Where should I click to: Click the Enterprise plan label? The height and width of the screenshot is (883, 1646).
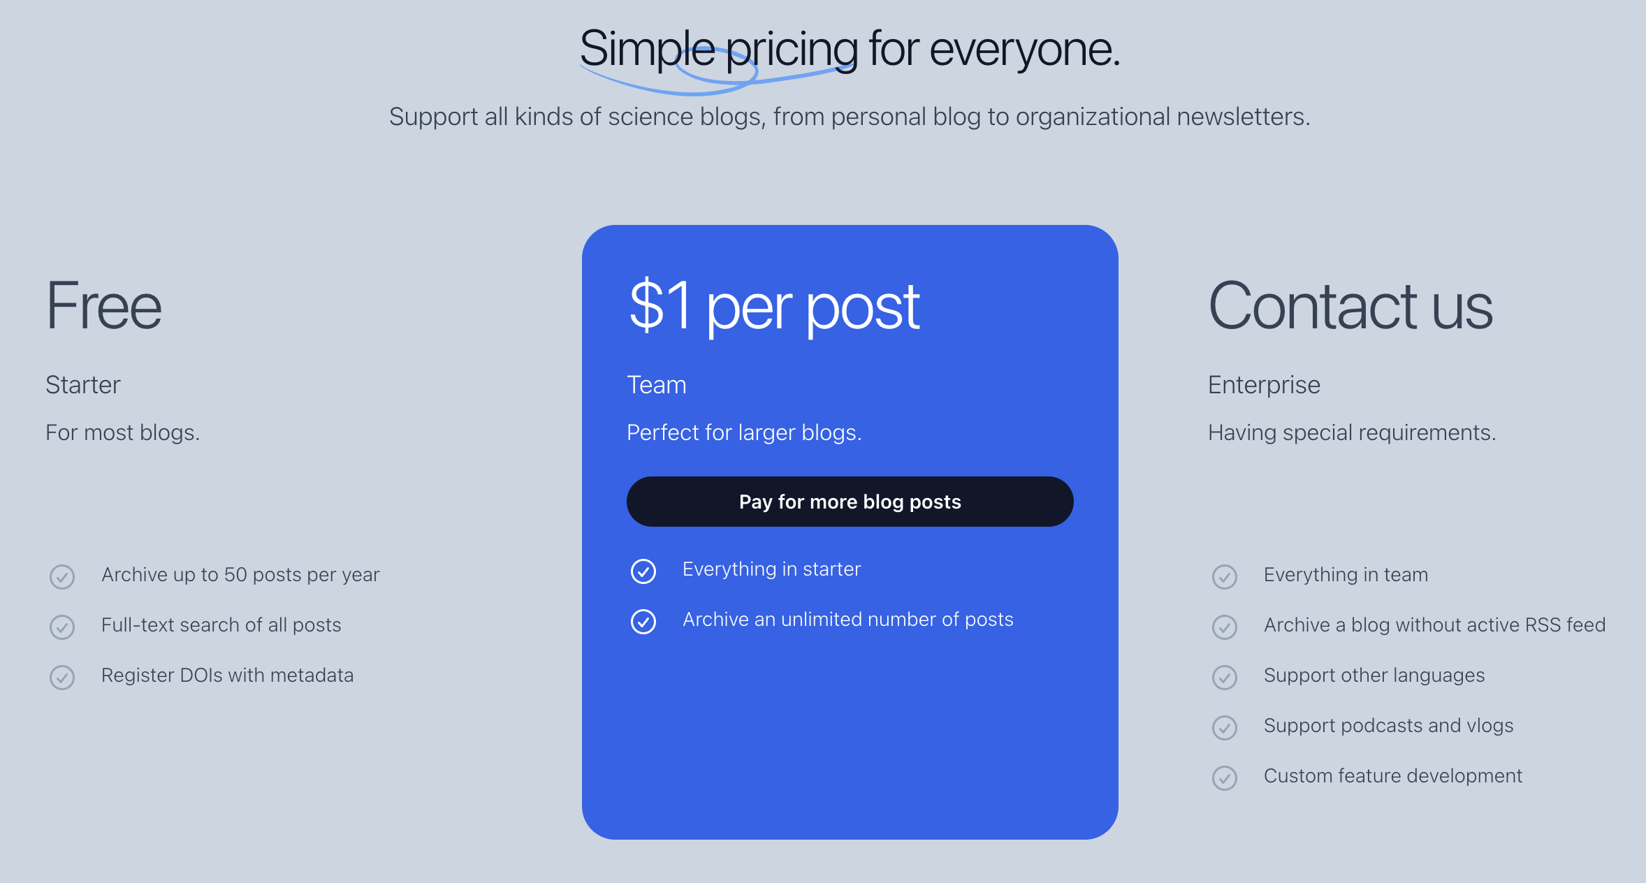point(1264,385)
